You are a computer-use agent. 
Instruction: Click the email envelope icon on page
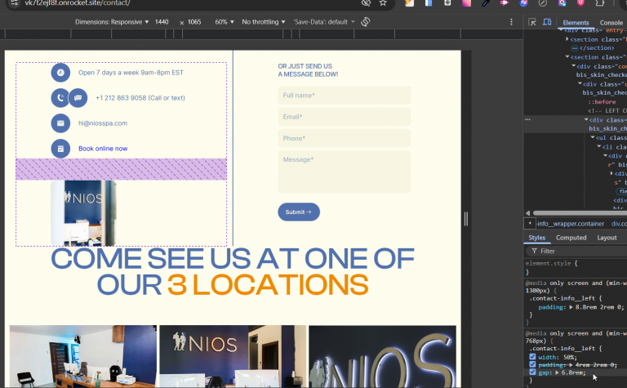tap(60, 123)
